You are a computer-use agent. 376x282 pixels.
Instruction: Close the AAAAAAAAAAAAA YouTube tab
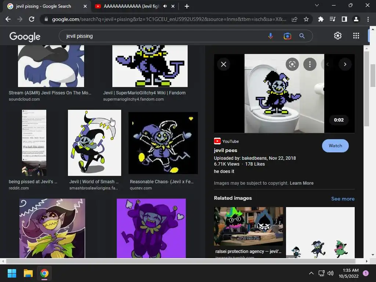[173, 6]
